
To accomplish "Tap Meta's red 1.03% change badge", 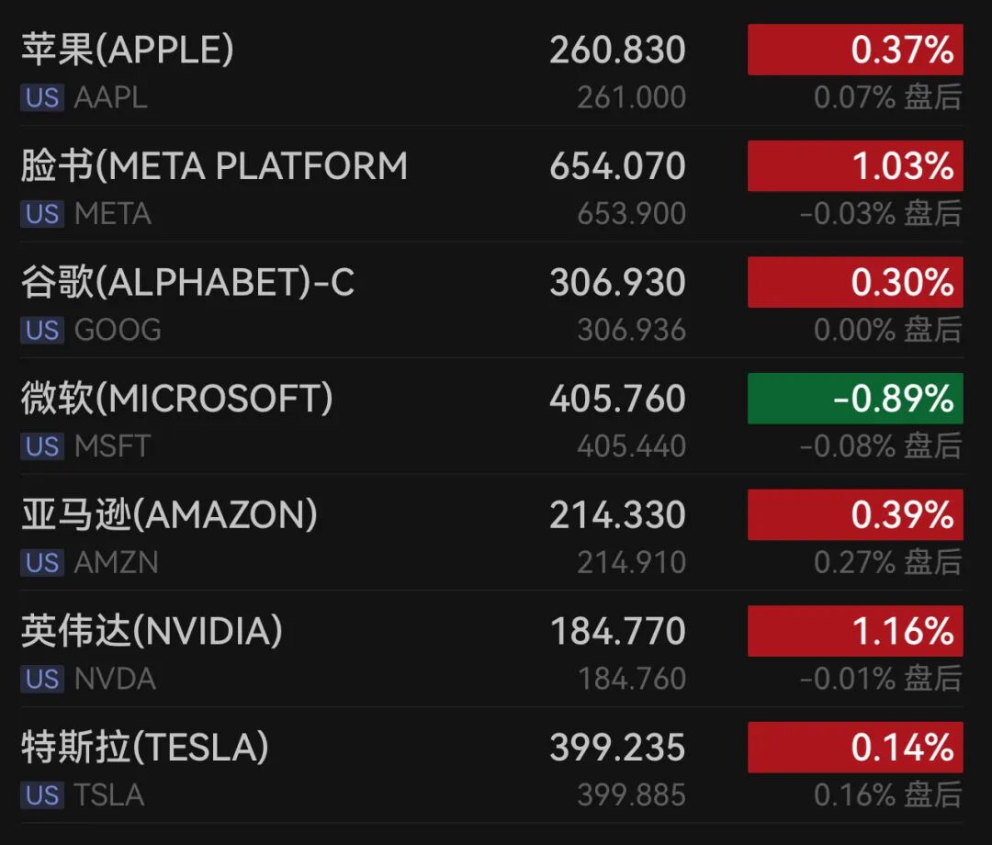I will [x=854, y=166].
